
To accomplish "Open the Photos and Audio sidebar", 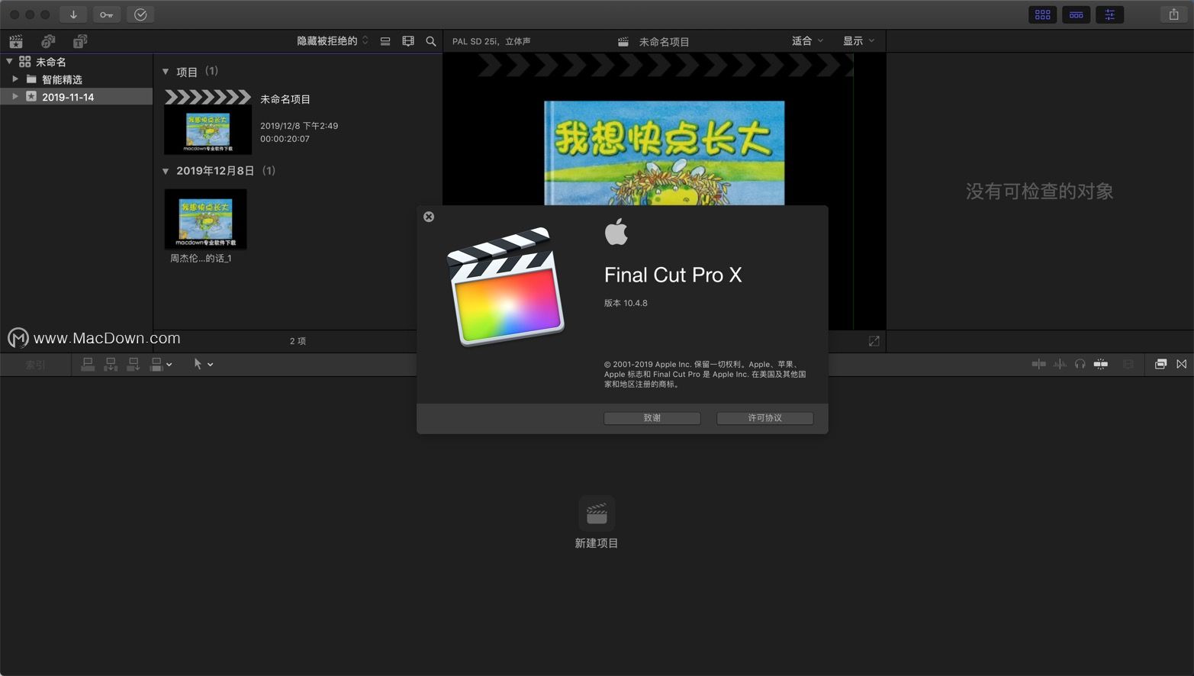I will (x=48, y=40).
